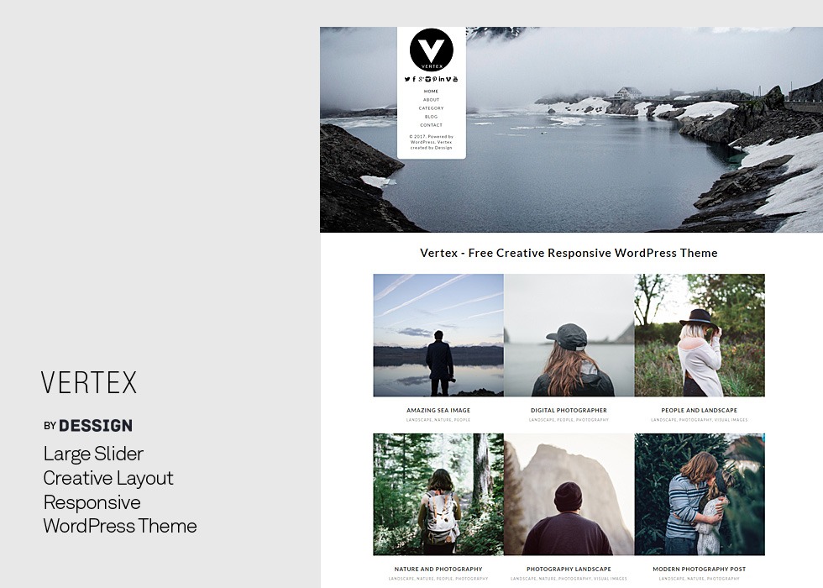This screenshot has height=588, width=823.
Task: Open the Digital Photographer post title
Action: 569,410
